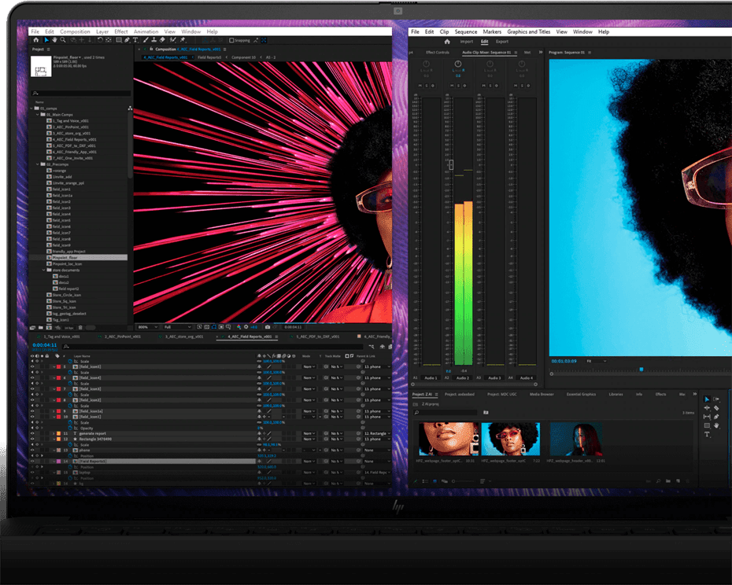Screen dimensions: 732x585
Task: Select the After Effects Rotation tool
Action: 100,40
